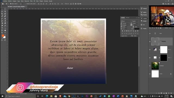Open the layer opacity 100% dropdown
Viewport: 174px width, 98px height.
point(170,28)
